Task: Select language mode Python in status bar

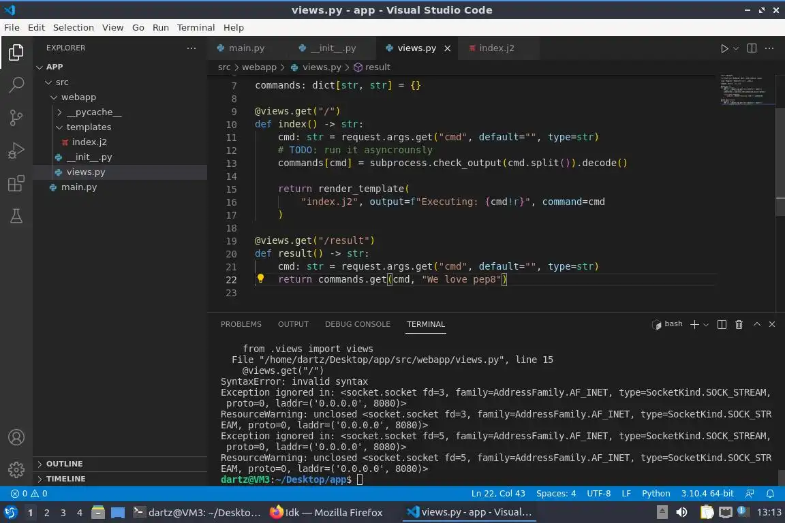Action: pos(656,494)
